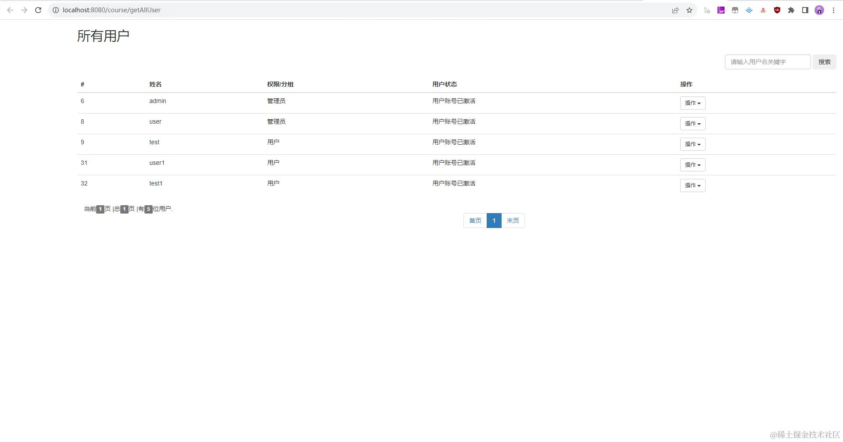Open 操作 dropdown for user1

pyautogui.click(x=692, y=165)
